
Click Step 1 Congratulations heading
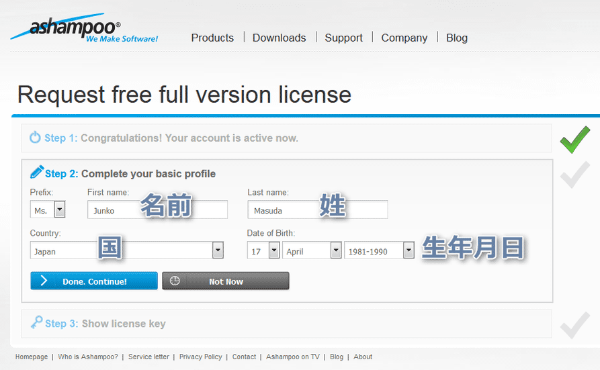pyautogui.click(x=171, y=138)
